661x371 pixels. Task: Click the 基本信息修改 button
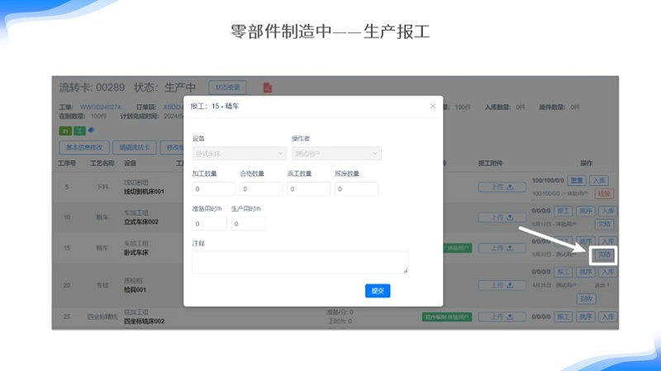click(85, 146)
